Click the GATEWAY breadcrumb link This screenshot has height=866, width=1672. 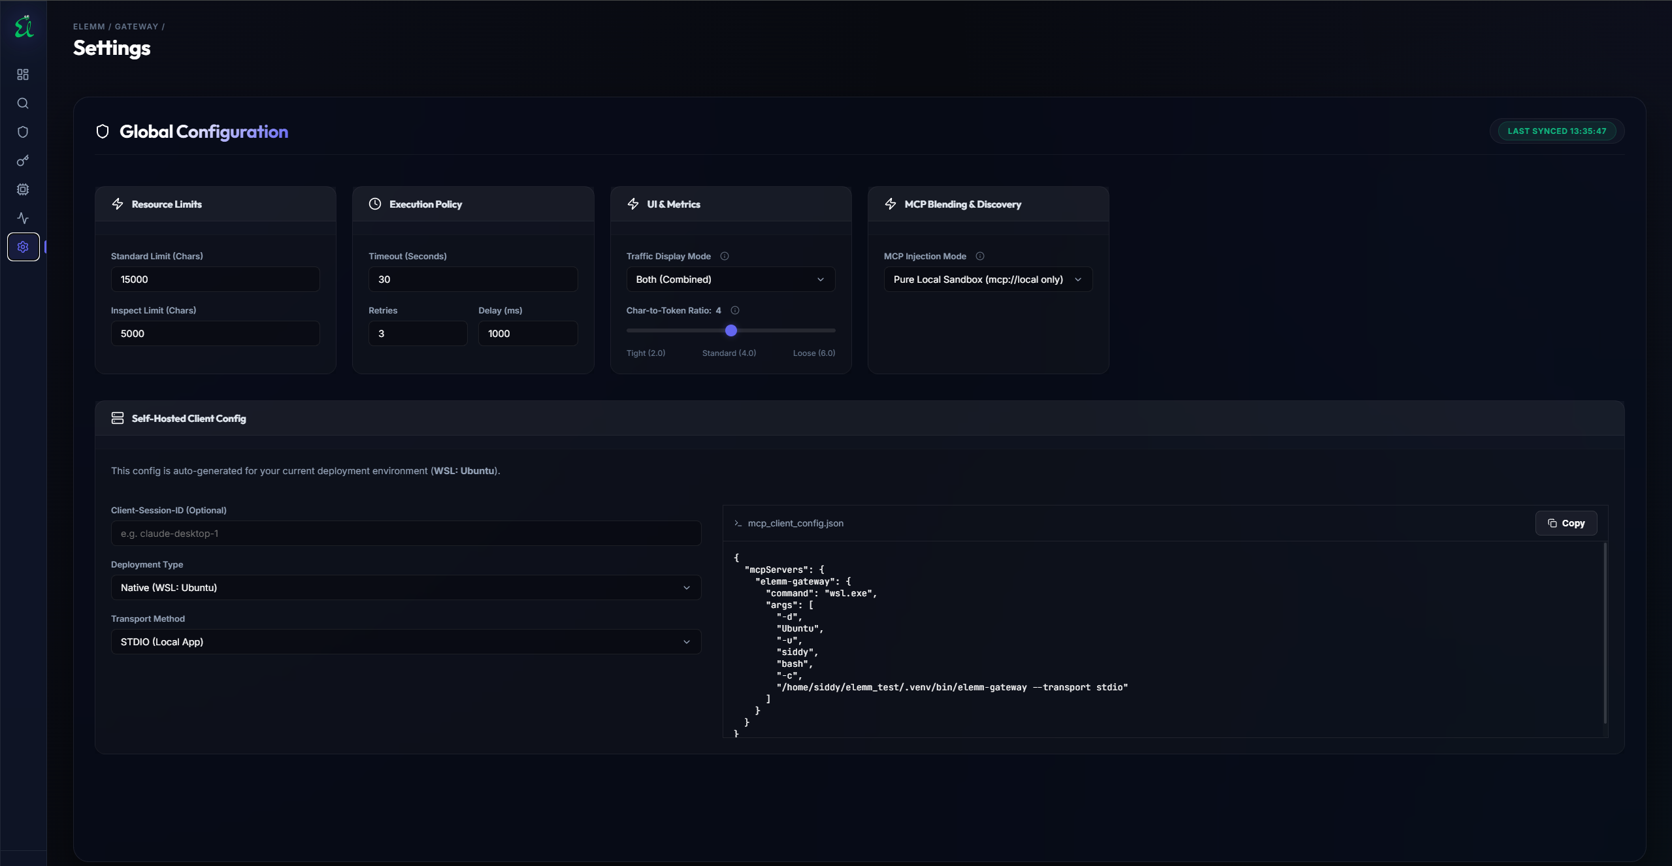click(x=137, y=27)
